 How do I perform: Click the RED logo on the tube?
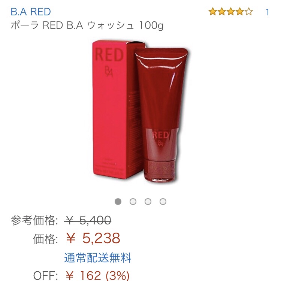click(x=161, y=135)
